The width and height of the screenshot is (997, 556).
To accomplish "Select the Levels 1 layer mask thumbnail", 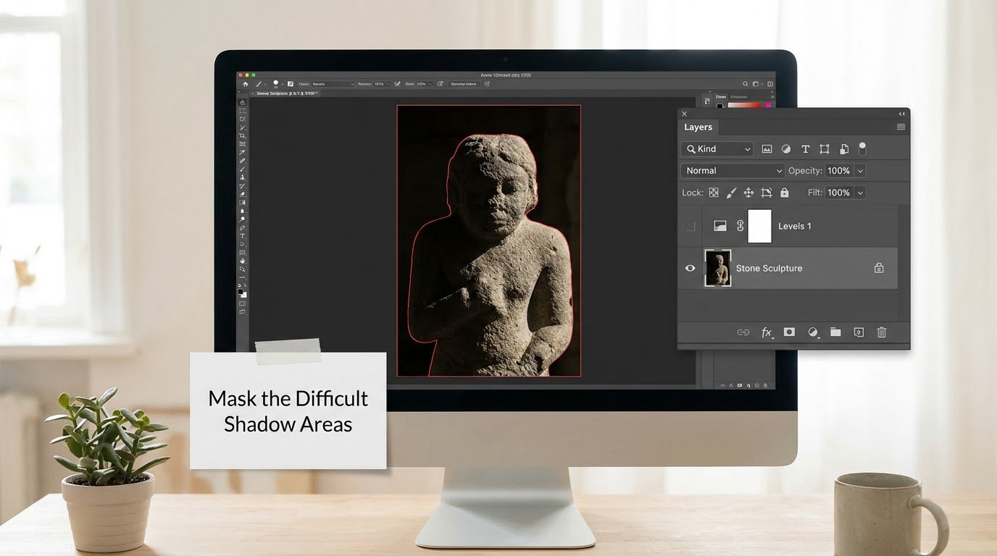I will point(759,226).
